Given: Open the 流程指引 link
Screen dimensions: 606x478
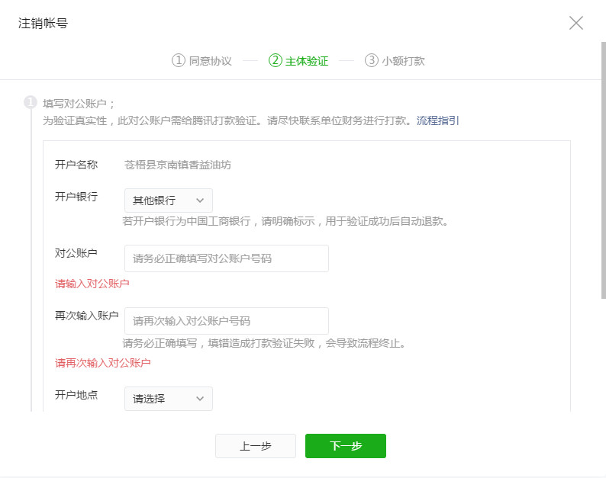Looking at the screenshot, I should point(437,120).
